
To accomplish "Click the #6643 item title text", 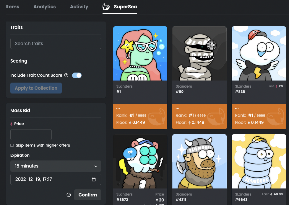I will [x=241, y=200].
